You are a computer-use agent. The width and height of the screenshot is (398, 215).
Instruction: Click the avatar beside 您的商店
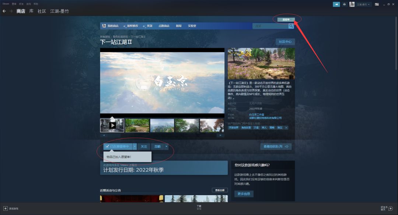tap(104, 26)
